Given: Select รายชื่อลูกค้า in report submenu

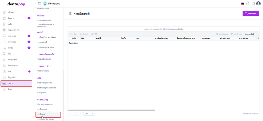Looking at the screenshot, I should click(48, 114).
